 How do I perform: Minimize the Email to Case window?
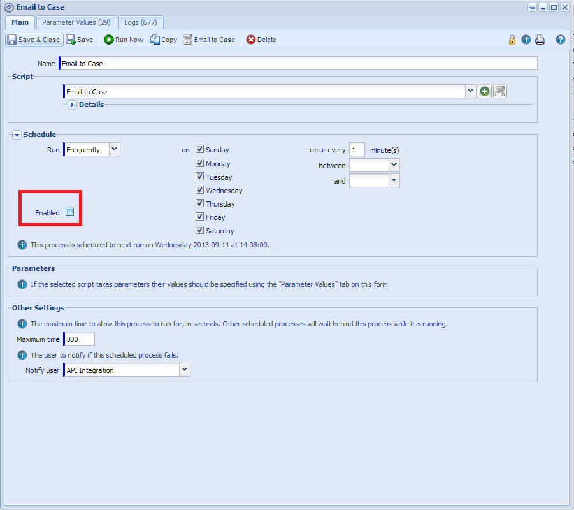[x=543, y=7]
